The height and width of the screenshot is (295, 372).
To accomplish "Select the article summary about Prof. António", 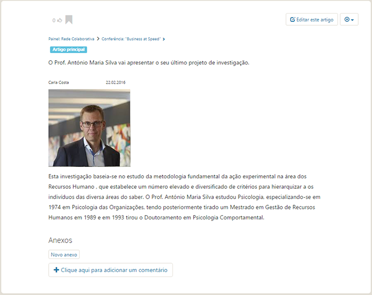I will [149, 62].
